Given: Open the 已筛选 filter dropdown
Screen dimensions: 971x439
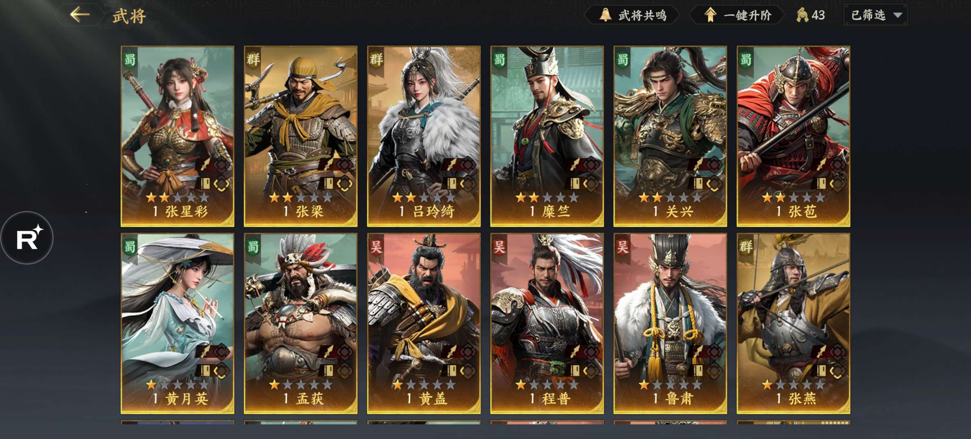Looking at the screenshot, I should coord(875,15).
